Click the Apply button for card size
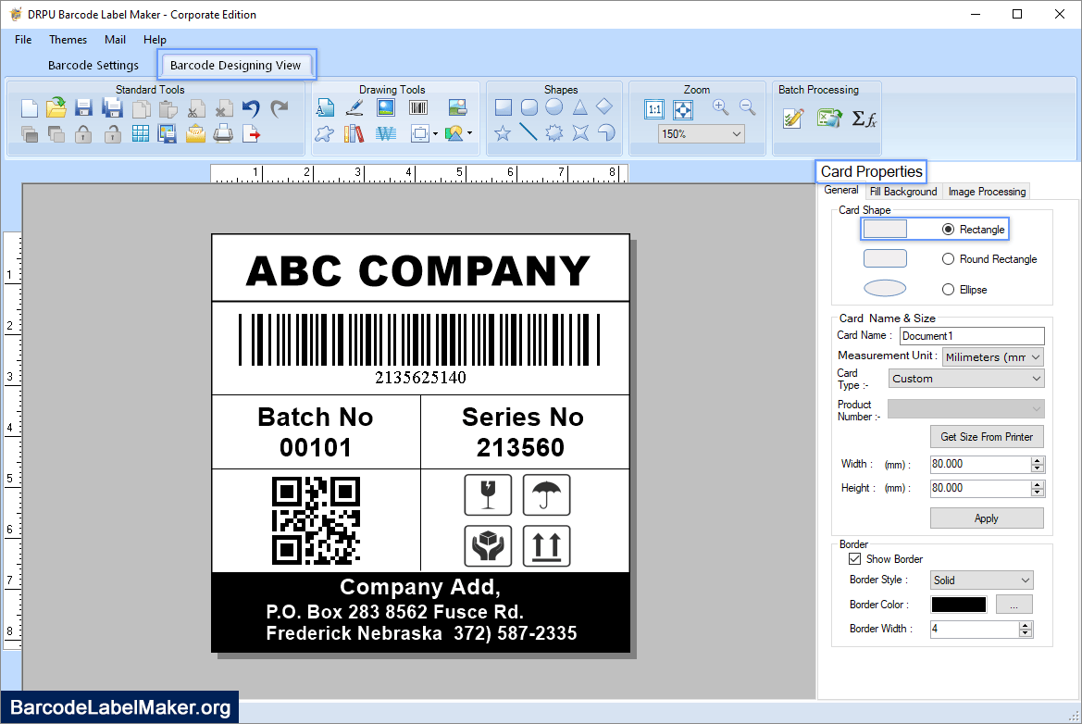Image resolution: width=1082 pixels, height=724 pixels. click(987, 518)
